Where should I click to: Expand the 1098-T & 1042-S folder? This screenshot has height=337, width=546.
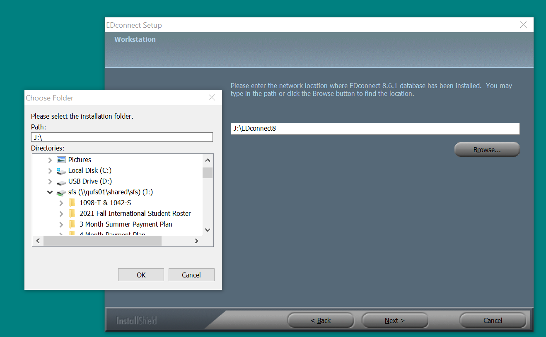61,203
